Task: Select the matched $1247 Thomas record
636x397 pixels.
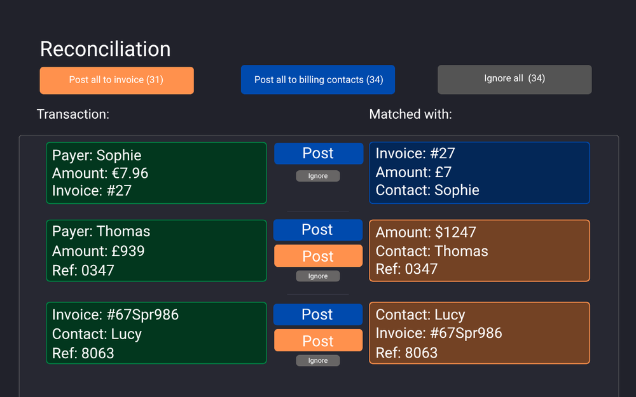Action: (479, 250)
